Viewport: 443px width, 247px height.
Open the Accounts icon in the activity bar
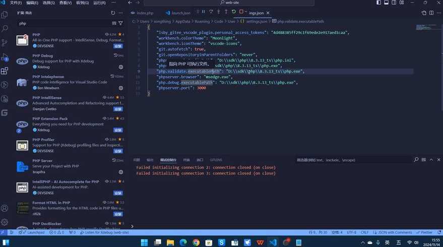pos(5,208)
